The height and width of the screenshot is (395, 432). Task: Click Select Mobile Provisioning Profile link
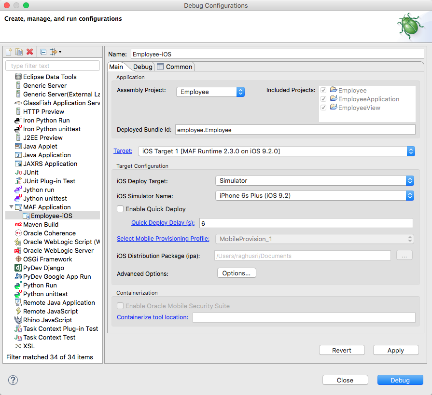pyautogui.click(x=163, y=239)
